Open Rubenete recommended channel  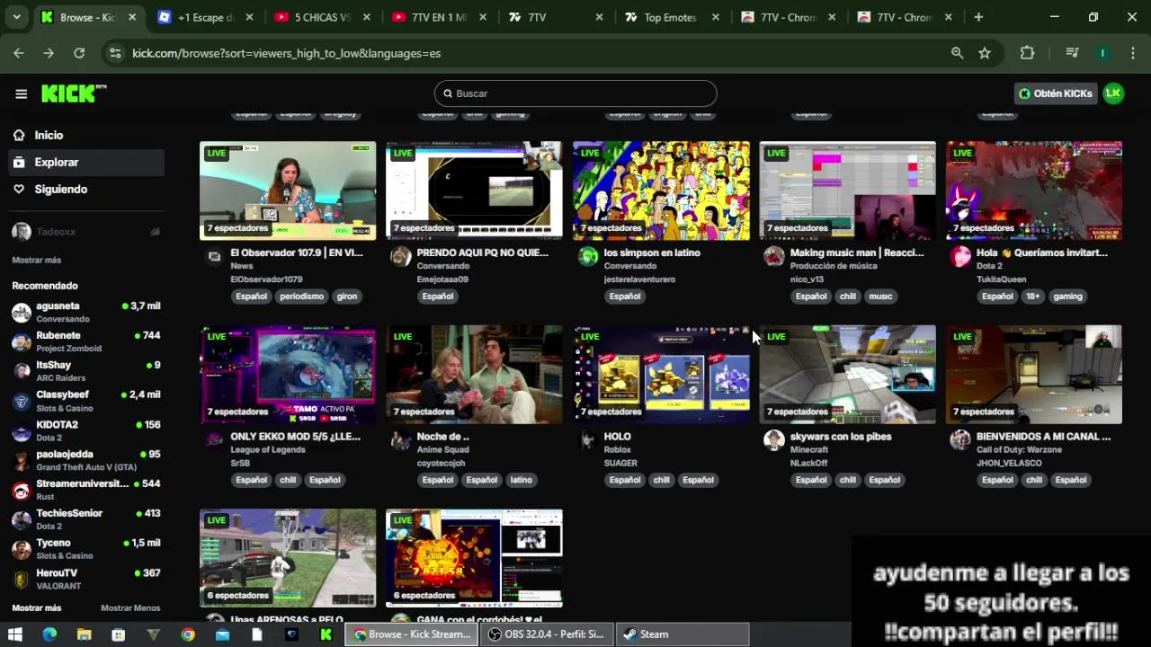point(86,341)
